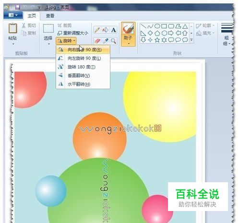The width and height of the screenshot is (240, 223).
Task: Select the Eraser tool
Action: (x=97, y=41)
